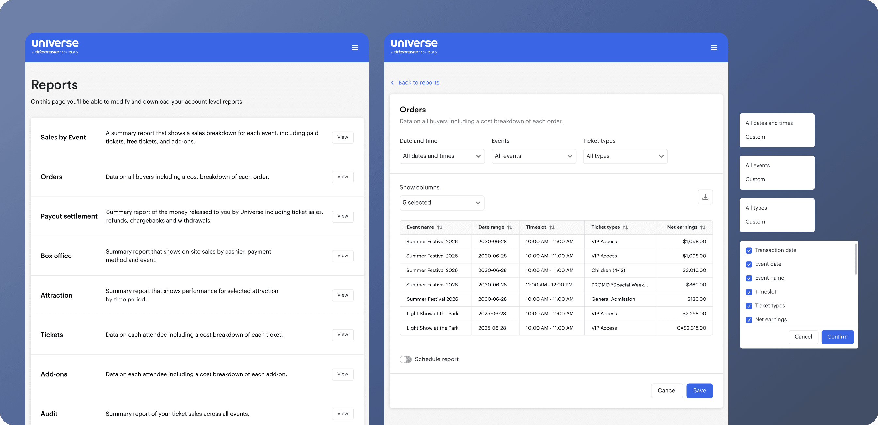Uncheck the Net earnings checkbox

749,320
